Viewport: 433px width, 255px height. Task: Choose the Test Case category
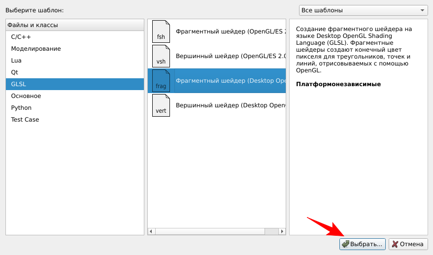(x=25, y=120)
